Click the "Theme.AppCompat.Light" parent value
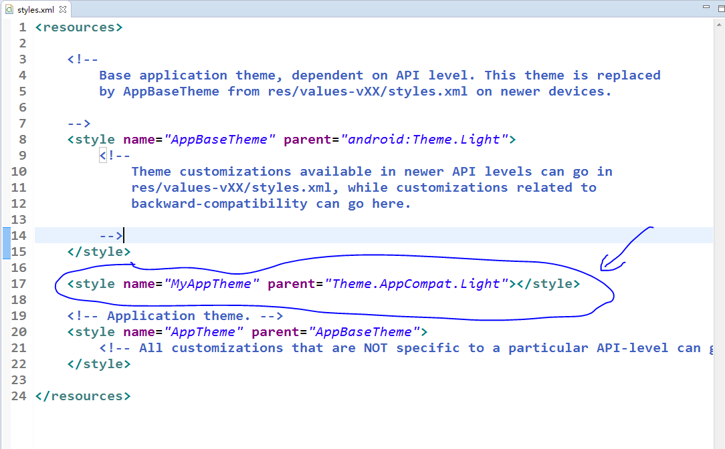Screen dimensions: 725x449 [x=416, y=283]
